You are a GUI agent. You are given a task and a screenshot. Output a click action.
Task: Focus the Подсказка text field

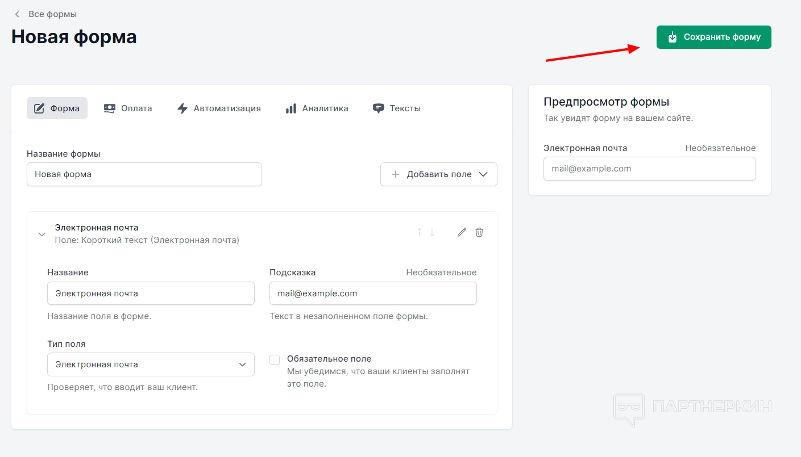point(373,294)
